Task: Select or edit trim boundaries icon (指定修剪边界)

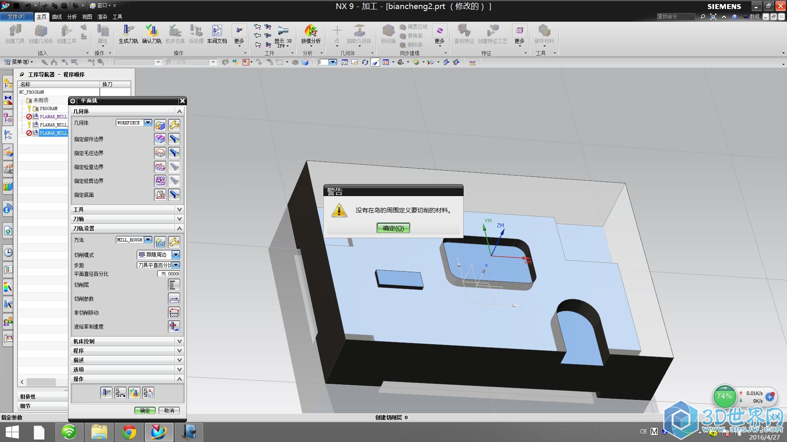Action: click(160, 181)
